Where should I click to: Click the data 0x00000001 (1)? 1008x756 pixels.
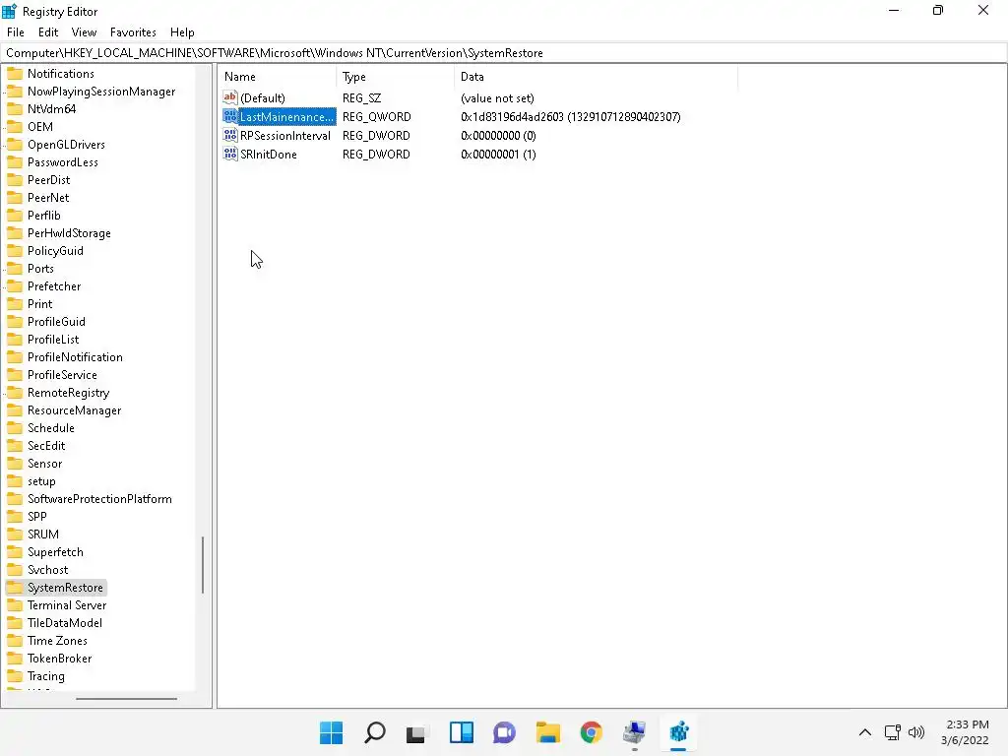point(498,155)
